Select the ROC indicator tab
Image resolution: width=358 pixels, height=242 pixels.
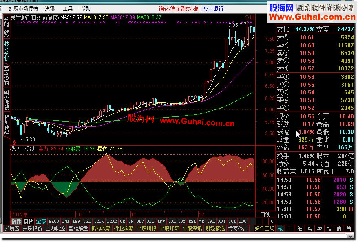tap(243, 221)
